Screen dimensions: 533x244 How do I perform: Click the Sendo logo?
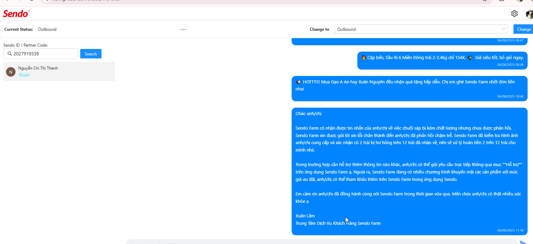pos(16,13)
